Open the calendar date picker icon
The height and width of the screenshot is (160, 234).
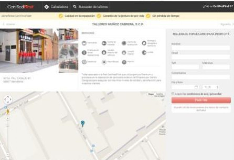pyautogui.click(x=196, y=87)
